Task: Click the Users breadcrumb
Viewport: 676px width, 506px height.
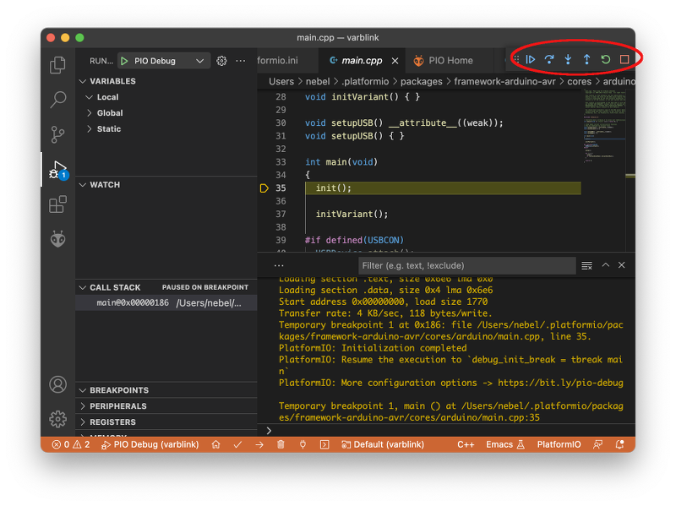Action: coord(281,81)
